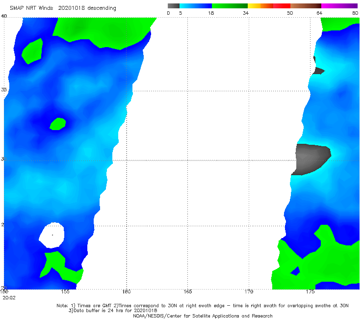Click the small green oval in the left swath

click(58, 124)
